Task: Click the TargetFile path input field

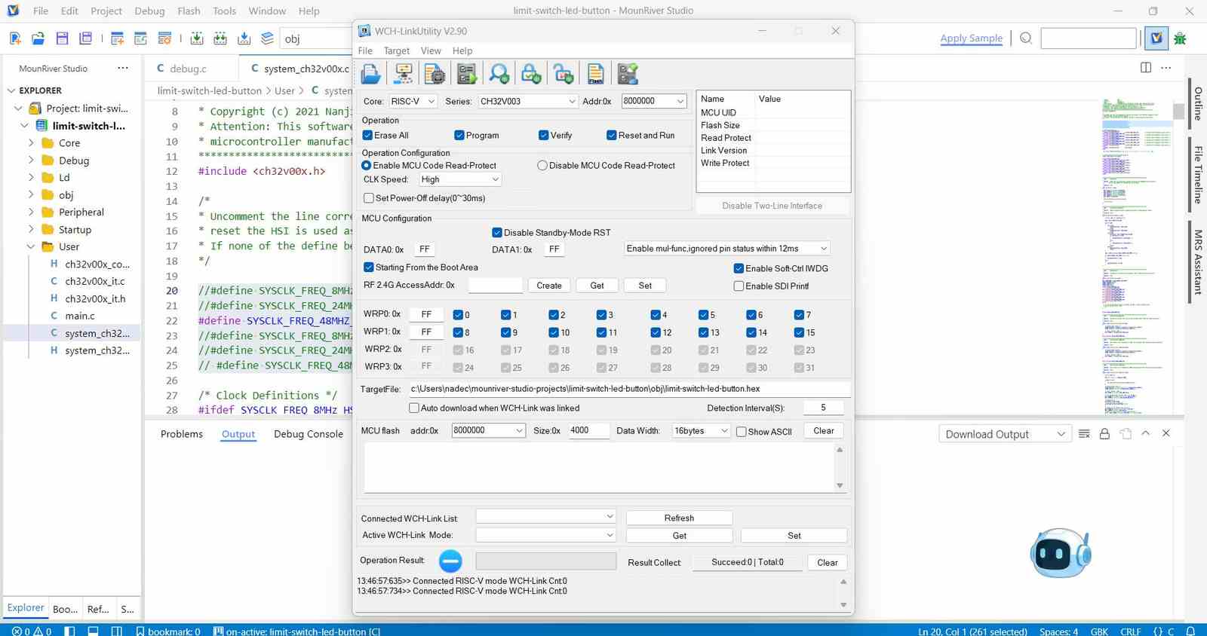Action: (x=629, y=389)
